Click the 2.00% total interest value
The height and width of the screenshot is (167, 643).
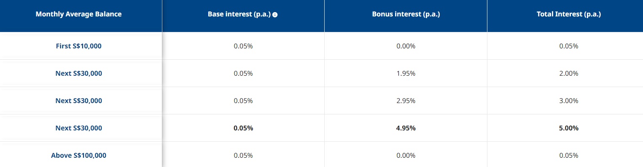[x=569, y=73]
